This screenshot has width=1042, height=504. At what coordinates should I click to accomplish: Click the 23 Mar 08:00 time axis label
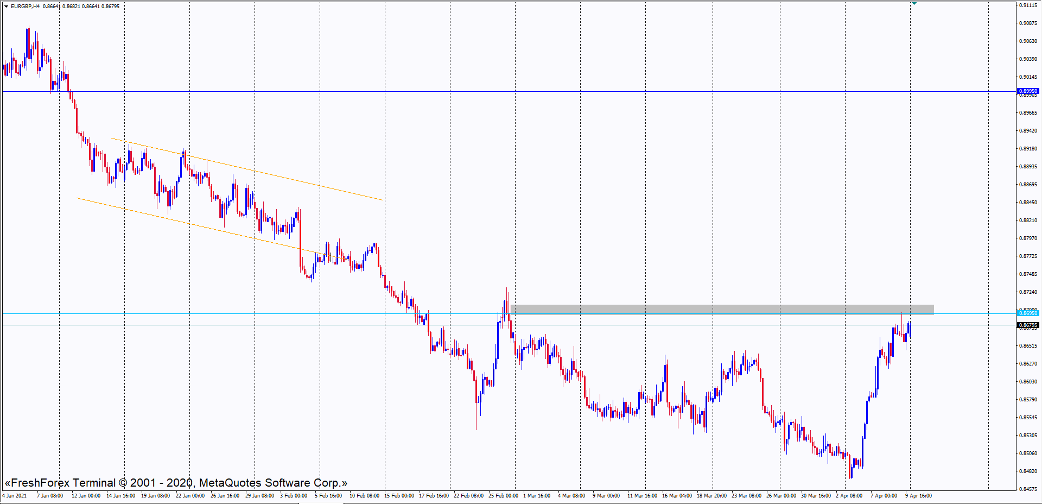point(746,496)
